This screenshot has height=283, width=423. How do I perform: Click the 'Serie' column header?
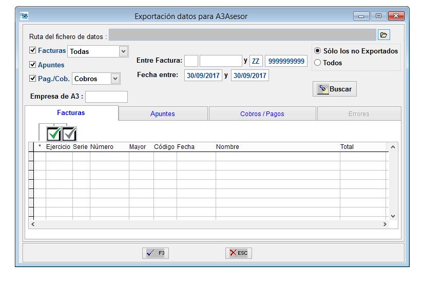pyautogui.click(x=81, y=147)
